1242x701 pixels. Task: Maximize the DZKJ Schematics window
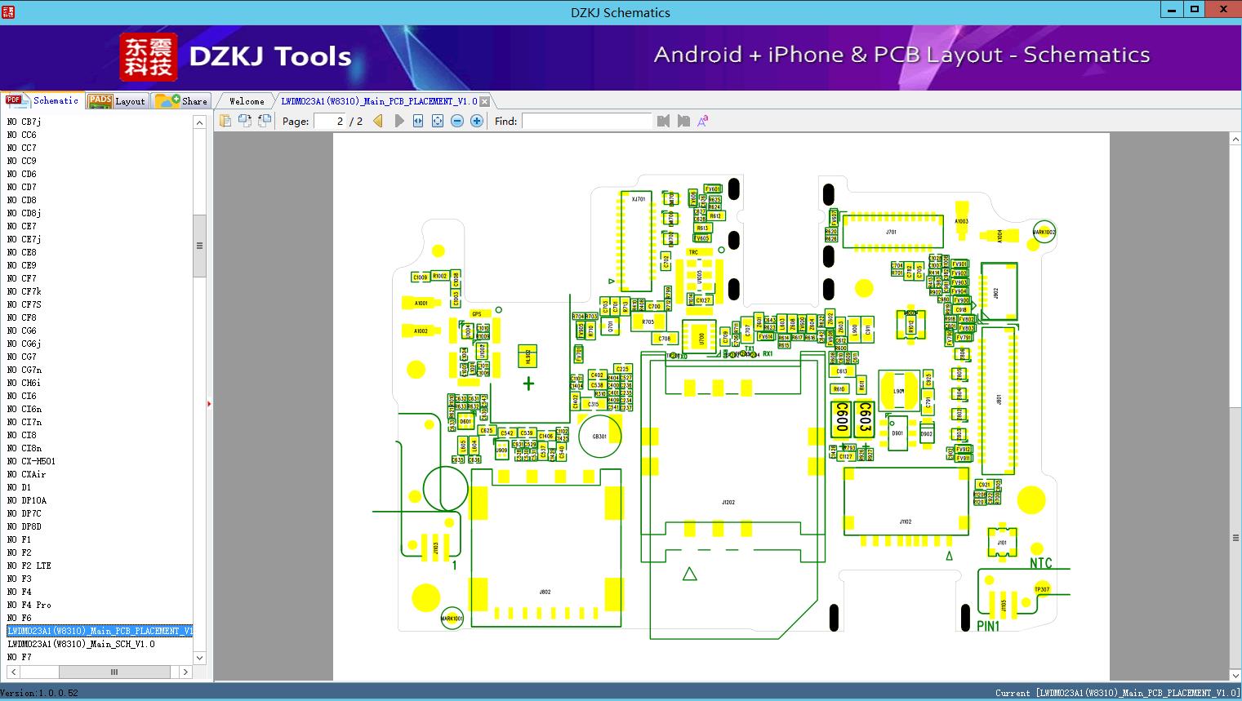(x=1195, y=10)
